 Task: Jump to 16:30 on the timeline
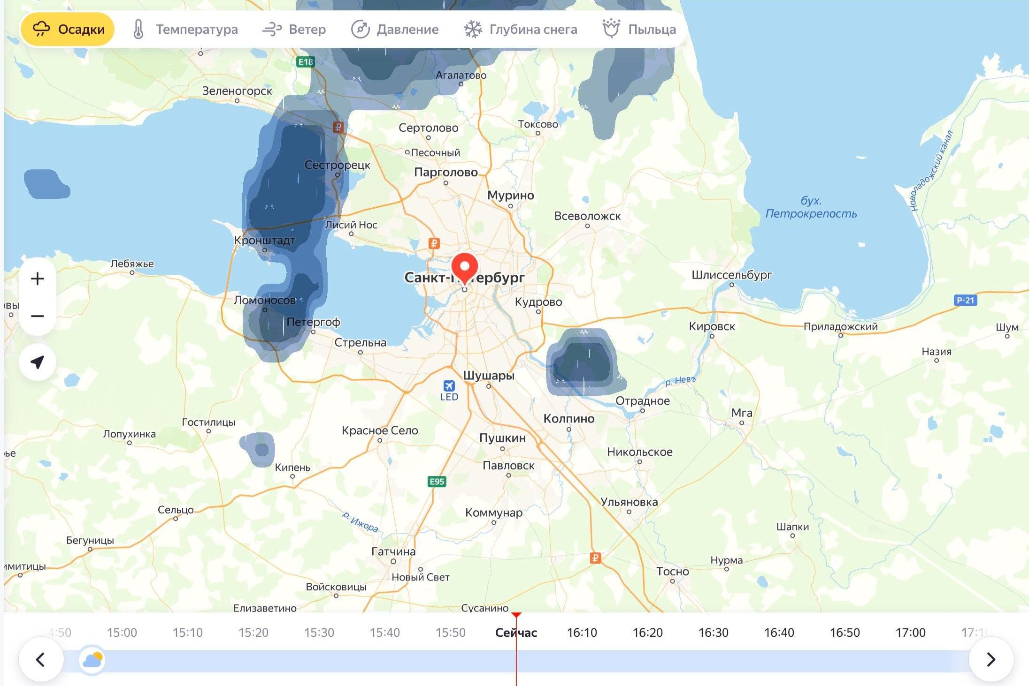coord(713,633)
